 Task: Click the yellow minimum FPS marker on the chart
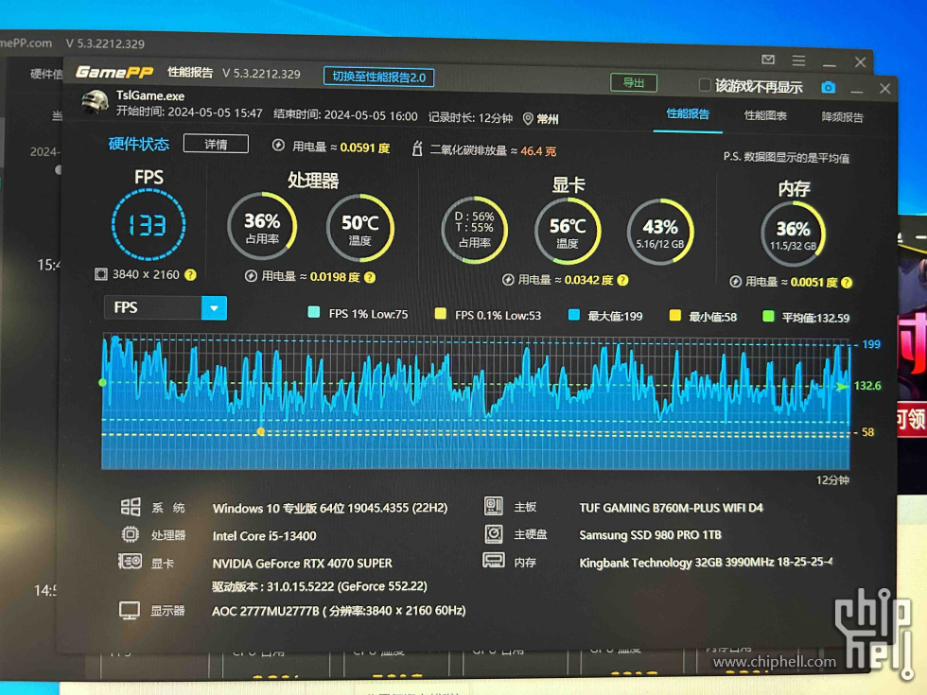pos(261,432)
